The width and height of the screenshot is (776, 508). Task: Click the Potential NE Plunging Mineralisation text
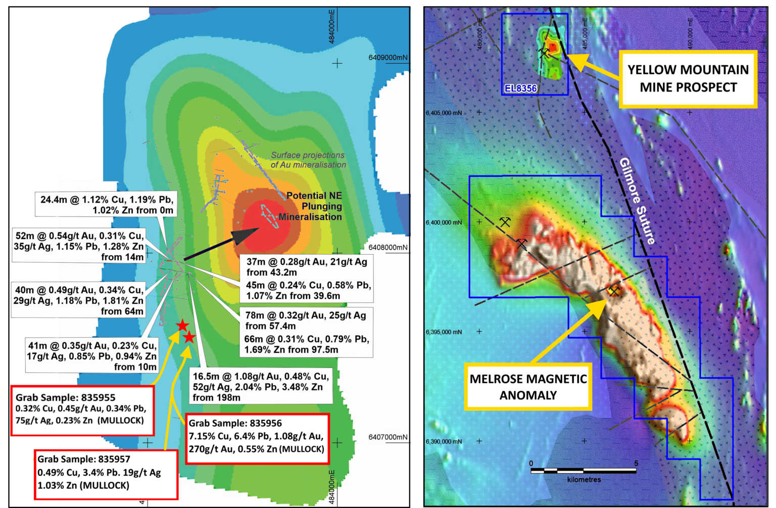(312, 206)
